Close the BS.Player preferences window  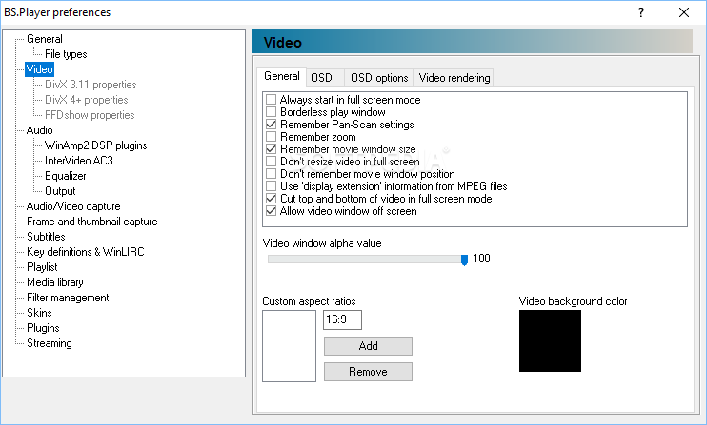click(x=684, y=12)
